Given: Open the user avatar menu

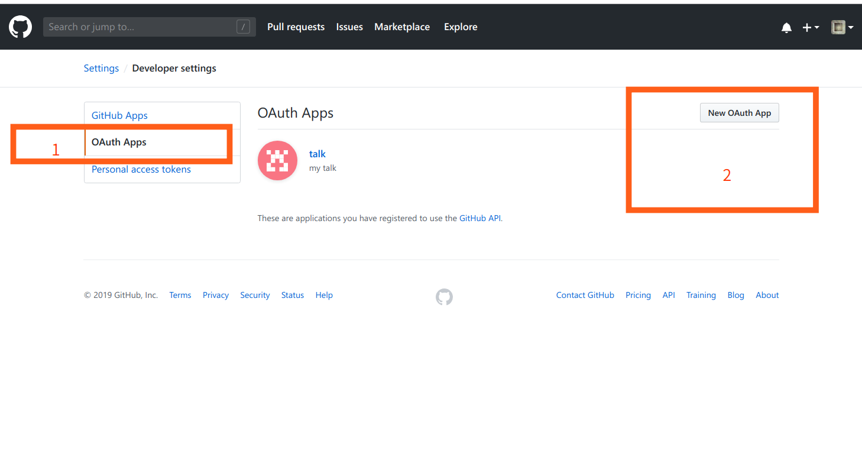Looking at the screenshot, I should (x=842, y=27).
